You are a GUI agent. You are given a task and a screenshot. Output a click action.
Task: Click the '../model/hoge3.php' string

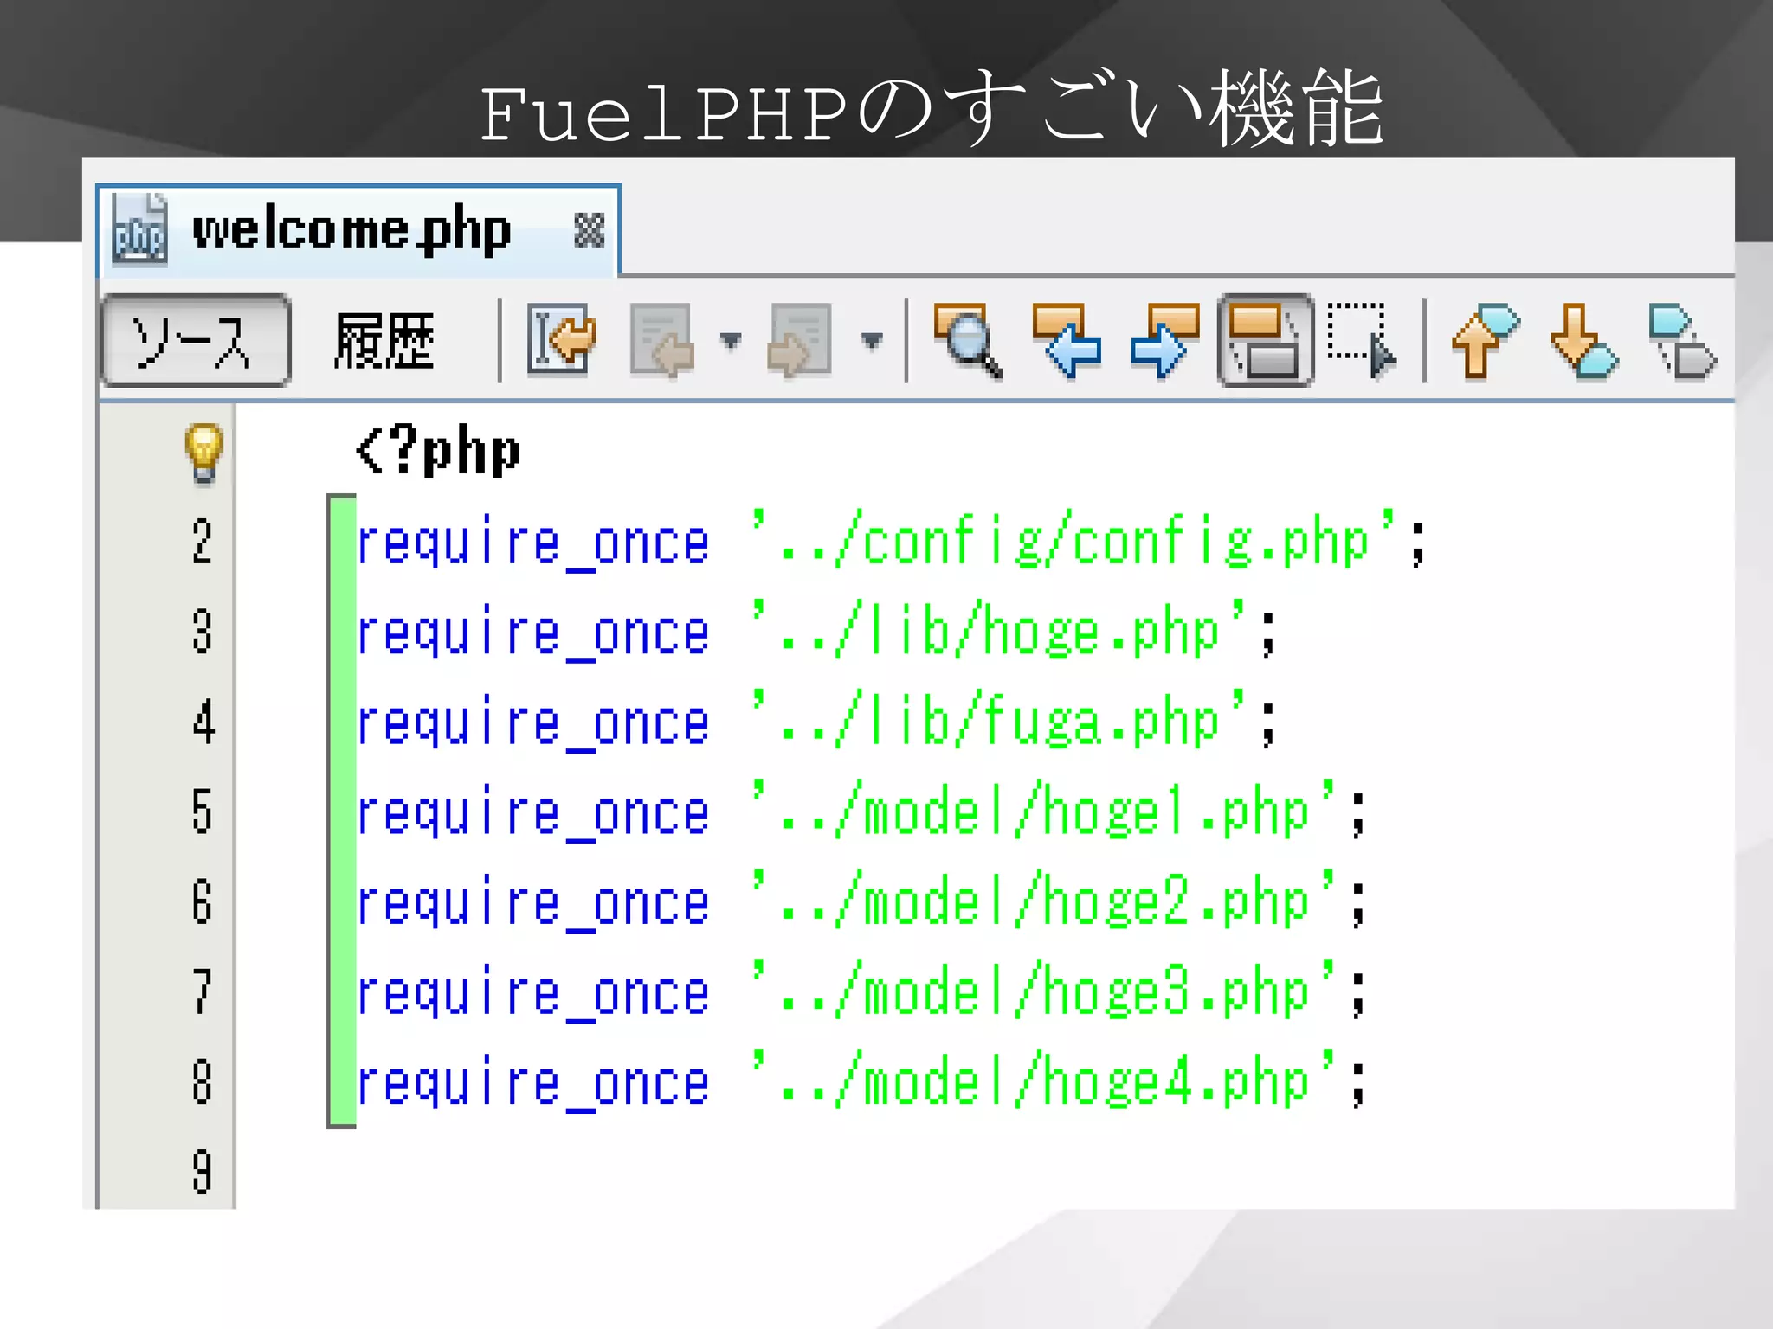[x=1044, y=991]
